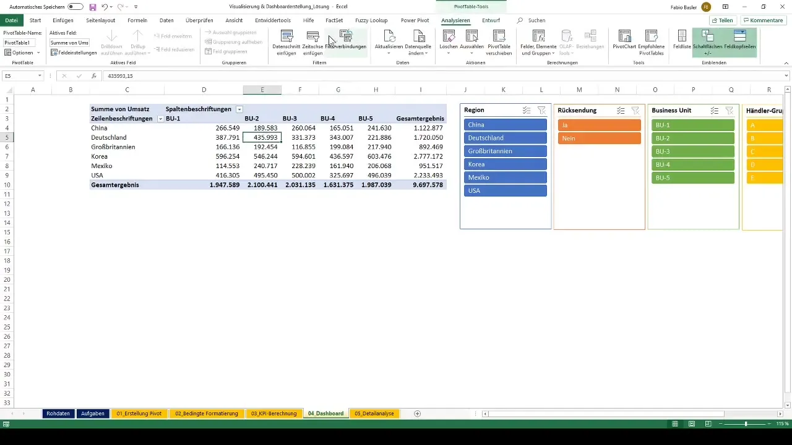This screenshot has height=445, width=792.
Task: Click the horizontal scrollbar thumb
Action: 606,413
